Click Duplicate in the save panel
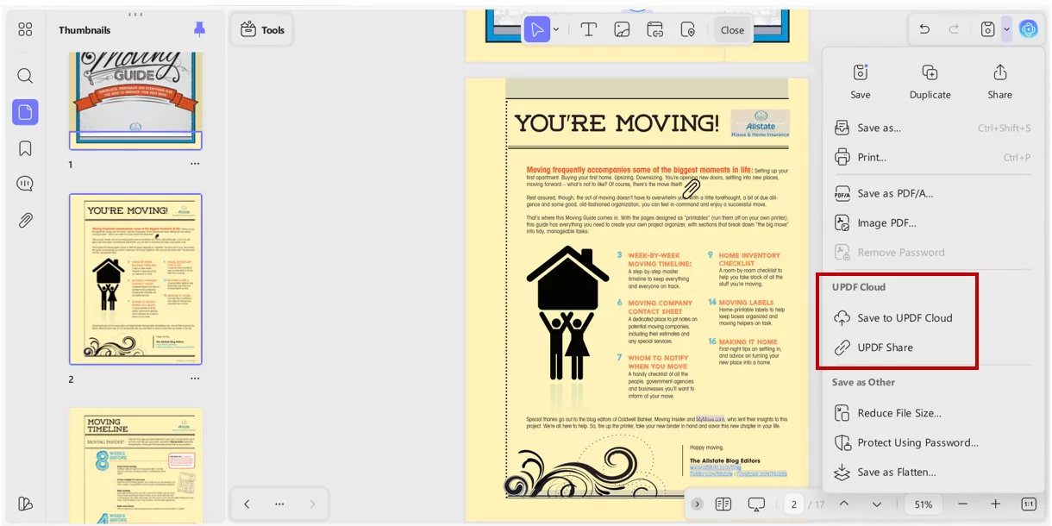Viewport: 1052px width, 526px height. point(930,82)
